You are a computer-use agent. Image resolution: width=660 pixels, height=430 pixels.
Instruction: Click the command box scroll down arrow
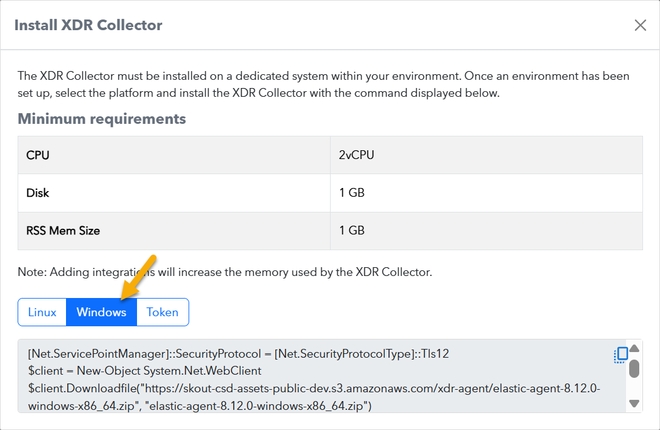pos(634,404)
